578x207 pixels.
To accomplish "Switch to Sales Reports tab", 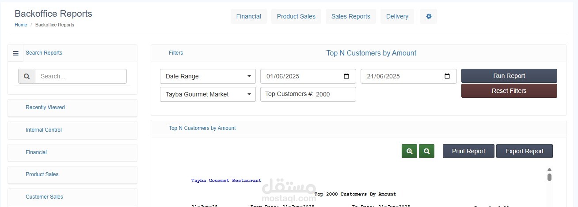I will point(351,16).
